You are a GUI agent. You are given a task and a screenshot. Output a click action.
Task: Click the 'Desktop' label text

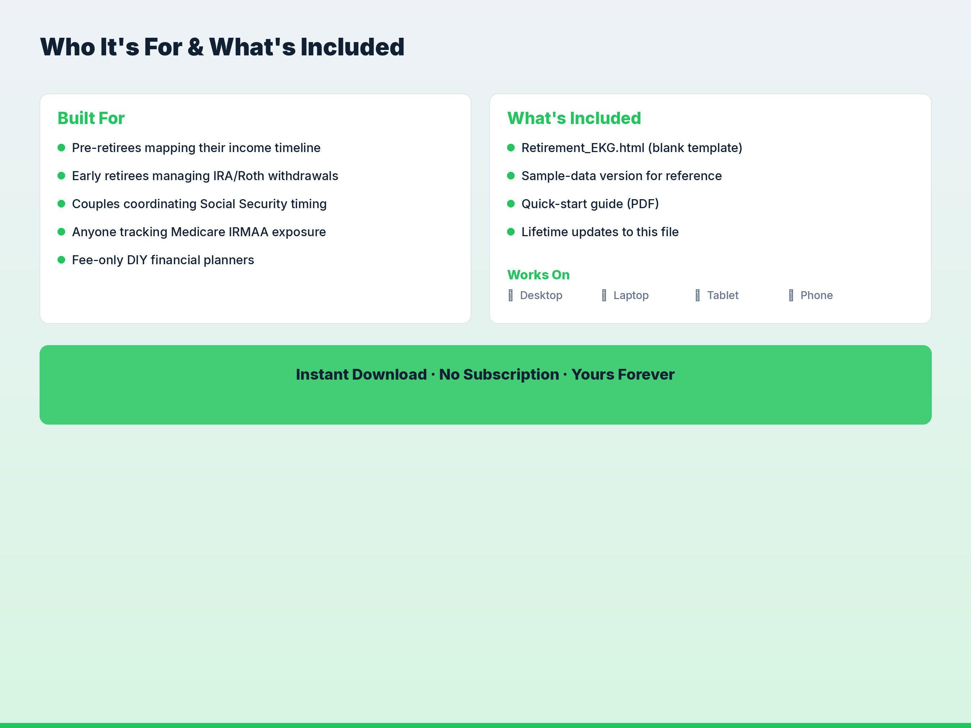pyautogui.click(x=541, y=295)
